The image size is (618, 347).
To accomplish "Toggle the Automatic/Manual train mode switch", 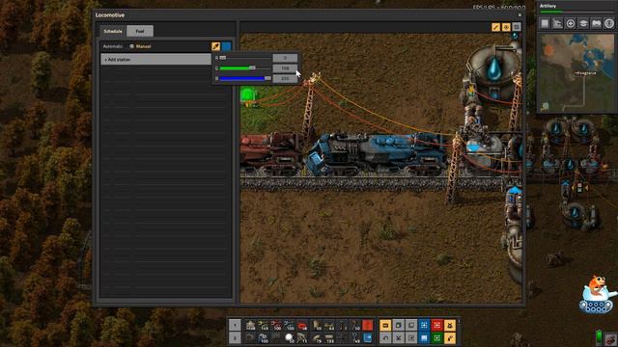I will click(x=131, y=46).
